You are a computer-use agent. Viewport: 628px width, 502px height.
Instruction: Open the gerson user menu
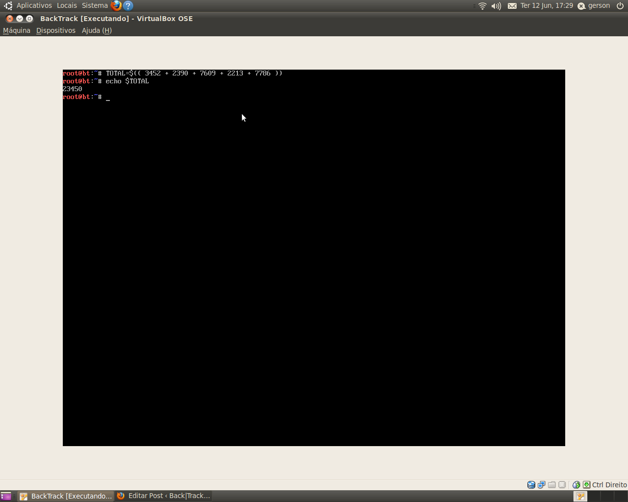[x=594, y=5]
